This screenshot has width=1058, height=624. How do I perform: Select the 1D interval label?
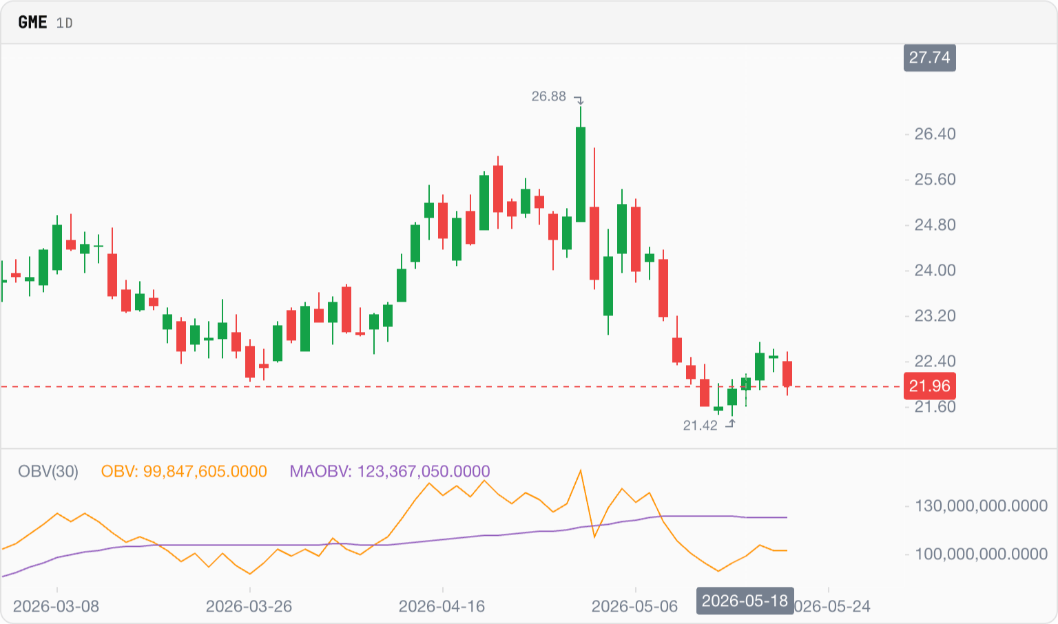click(64, 23)
